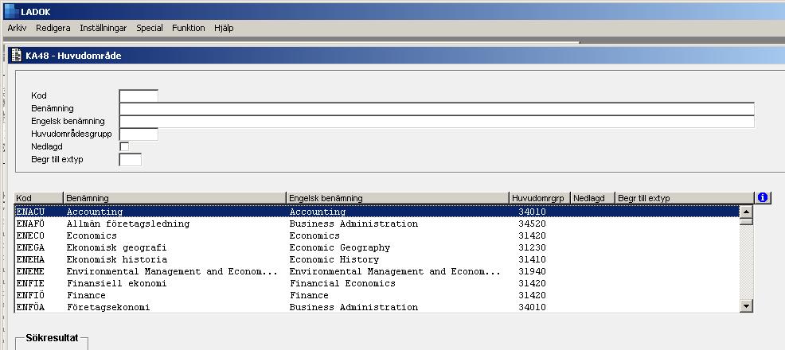Image resolution: width=785 pixels, height=350 pixels.
Task: Tick the Nedlagd checkbox
Action: click(x=124, y=146)
